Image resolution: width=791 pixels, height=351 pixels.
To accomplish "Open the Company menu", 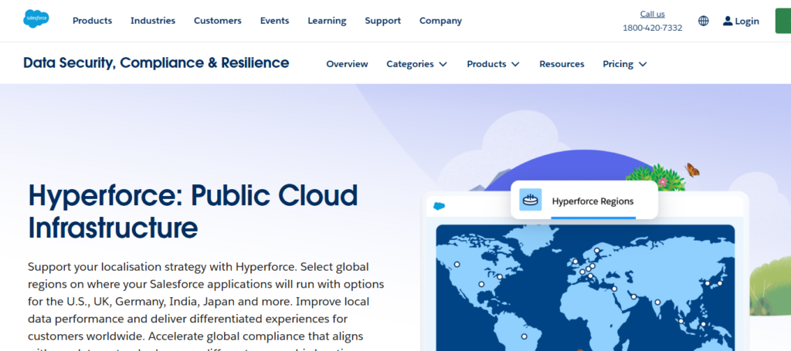I will tap(440, 21).
